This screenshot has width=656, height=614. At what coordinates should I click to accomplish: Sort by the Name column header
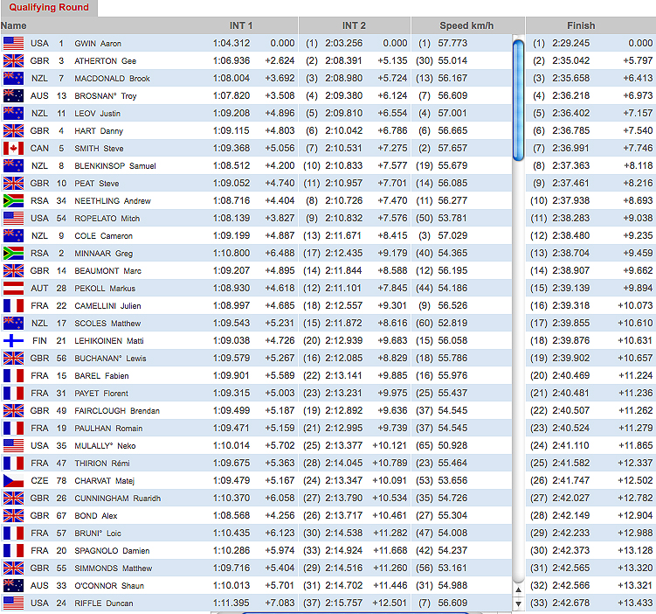click(x=14, y=25)
